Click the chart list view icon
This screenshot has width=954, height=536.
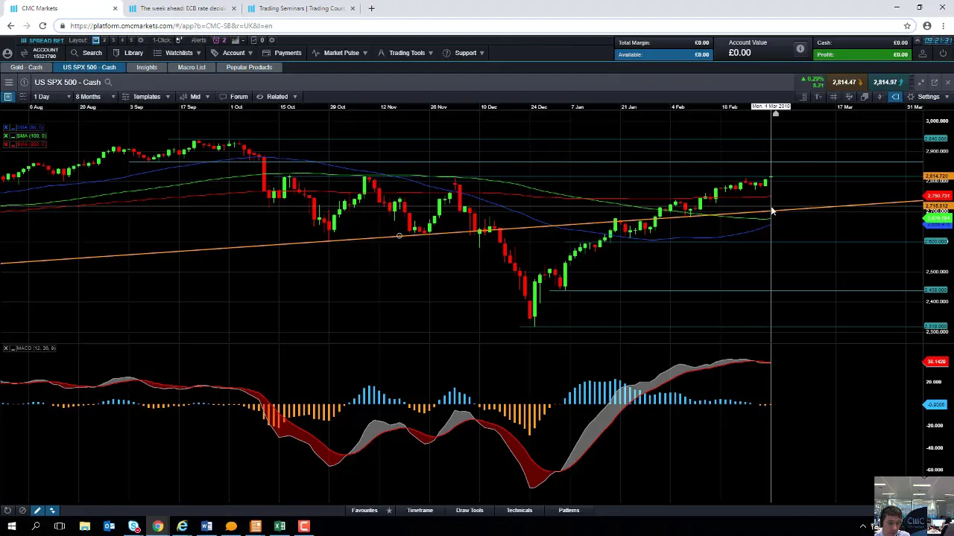8,97
